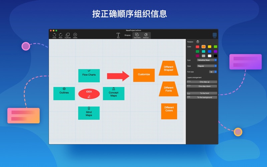
Task: Click the To the background button
Action: coord(202,97)
